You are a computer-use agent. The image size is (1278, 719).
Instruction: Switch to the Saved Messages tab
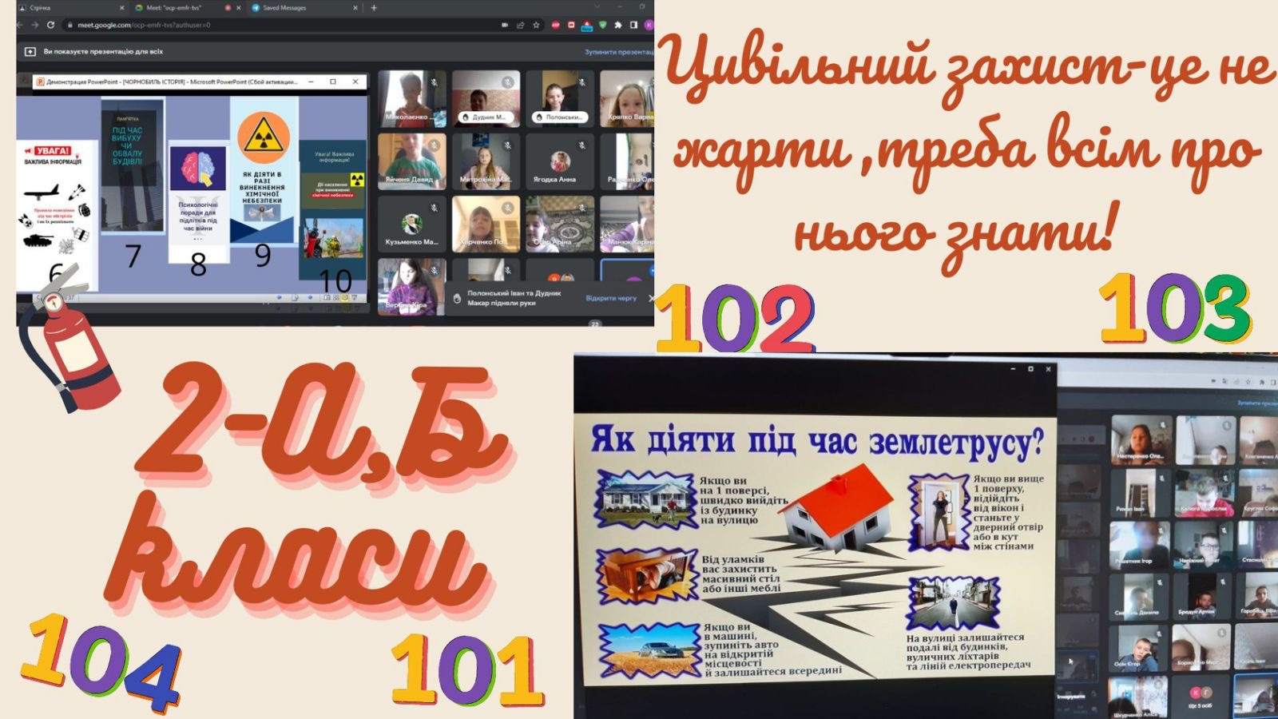tap(284, 8)
